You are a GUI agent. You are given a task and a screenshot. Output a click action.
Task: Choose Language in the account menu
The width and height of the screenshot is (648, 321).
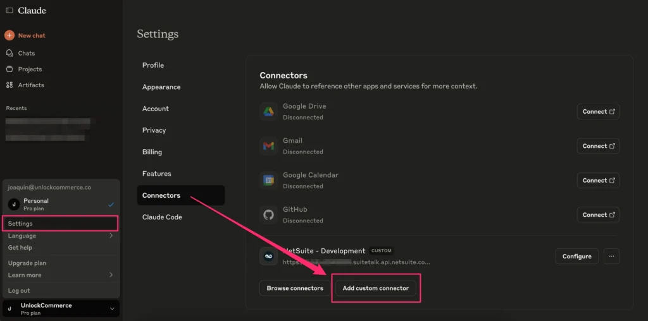click(x=60, y=236)
